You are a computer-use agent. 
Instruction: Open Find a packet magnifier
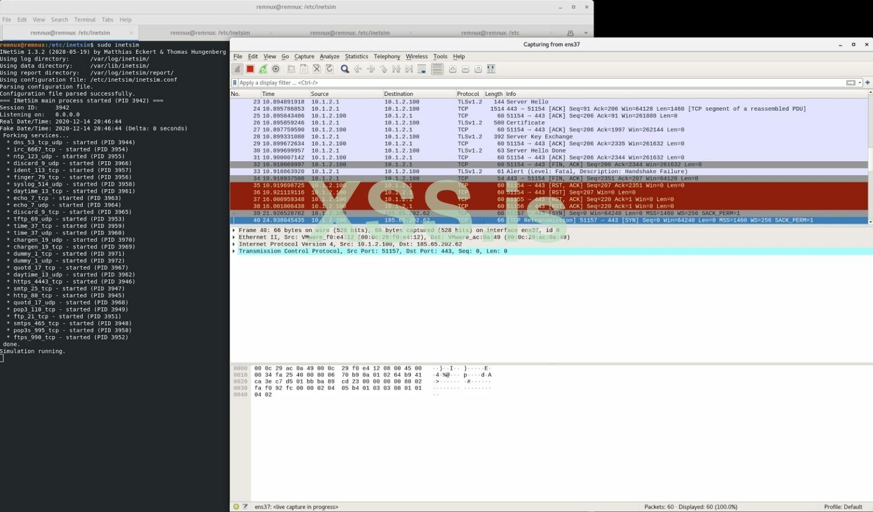point(345,69)
